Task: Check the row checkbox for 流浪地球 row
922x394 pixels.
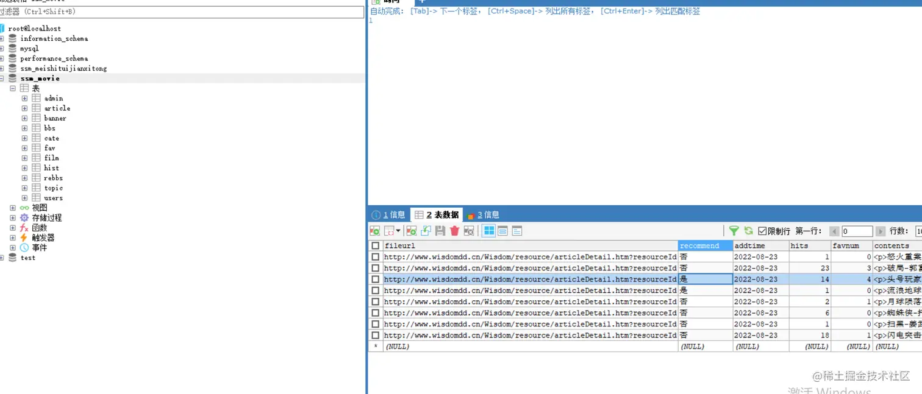Action: coord(376,290)
